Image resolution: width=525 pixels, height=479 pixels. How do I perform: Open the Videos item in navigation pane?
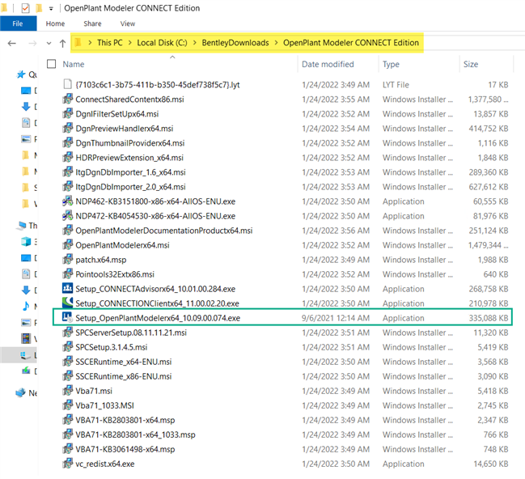pyautogui.click(x=29, y=339)
